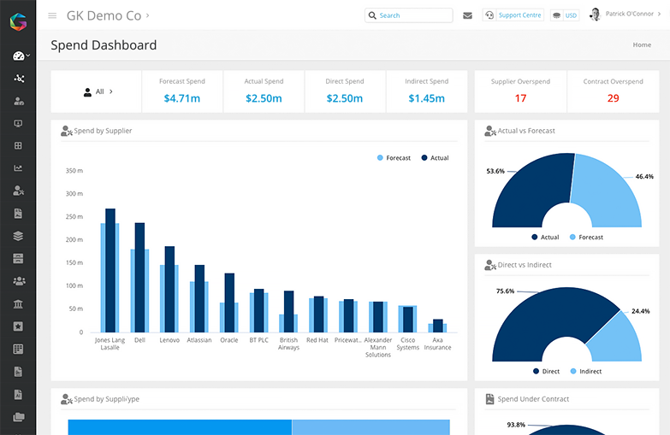Click the line chart icon in sidebar
This screenshot has width=670, height=435.
(x=19, y=168)
